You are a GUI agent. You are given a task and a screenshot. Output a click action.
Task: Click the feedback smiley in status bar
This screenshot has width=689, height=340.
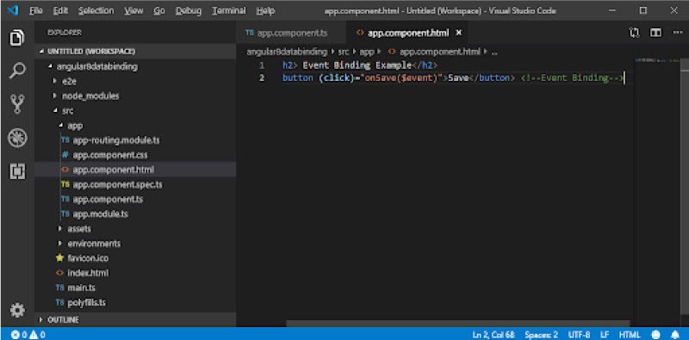[x=656, y=335]
